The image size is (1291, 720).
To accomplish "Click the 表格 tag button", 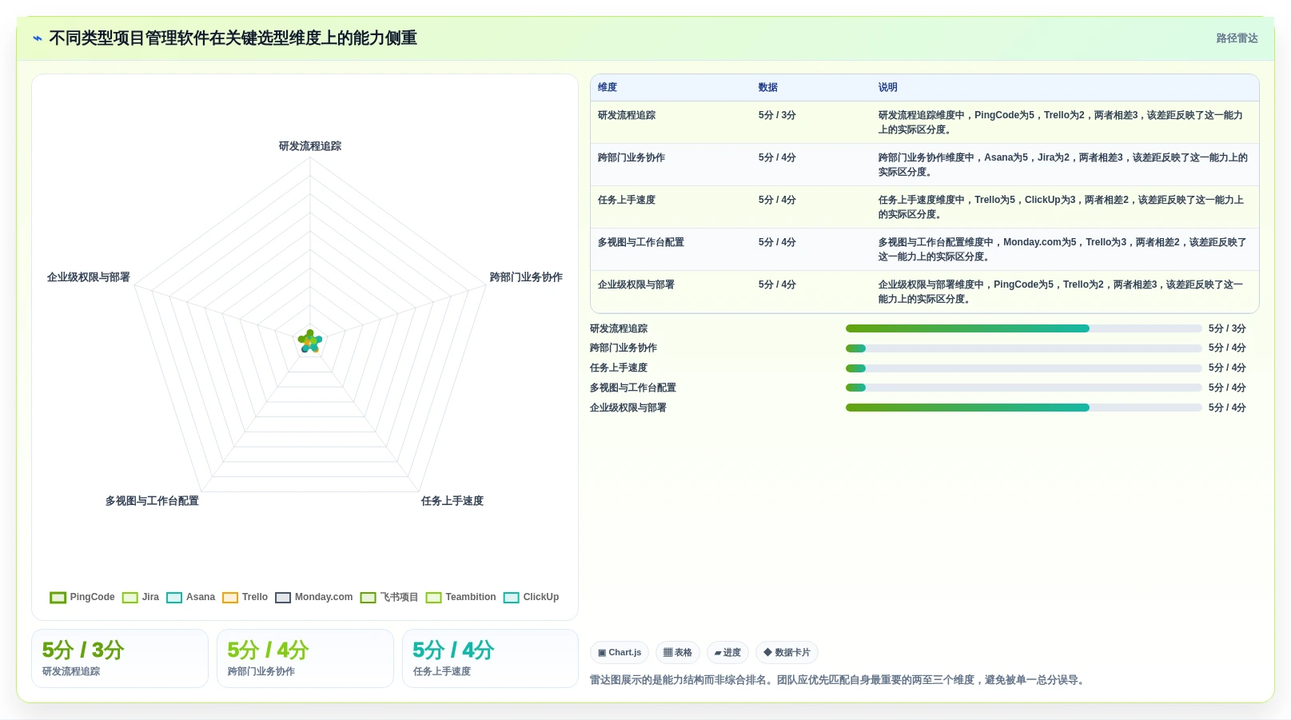I will 678,652.
